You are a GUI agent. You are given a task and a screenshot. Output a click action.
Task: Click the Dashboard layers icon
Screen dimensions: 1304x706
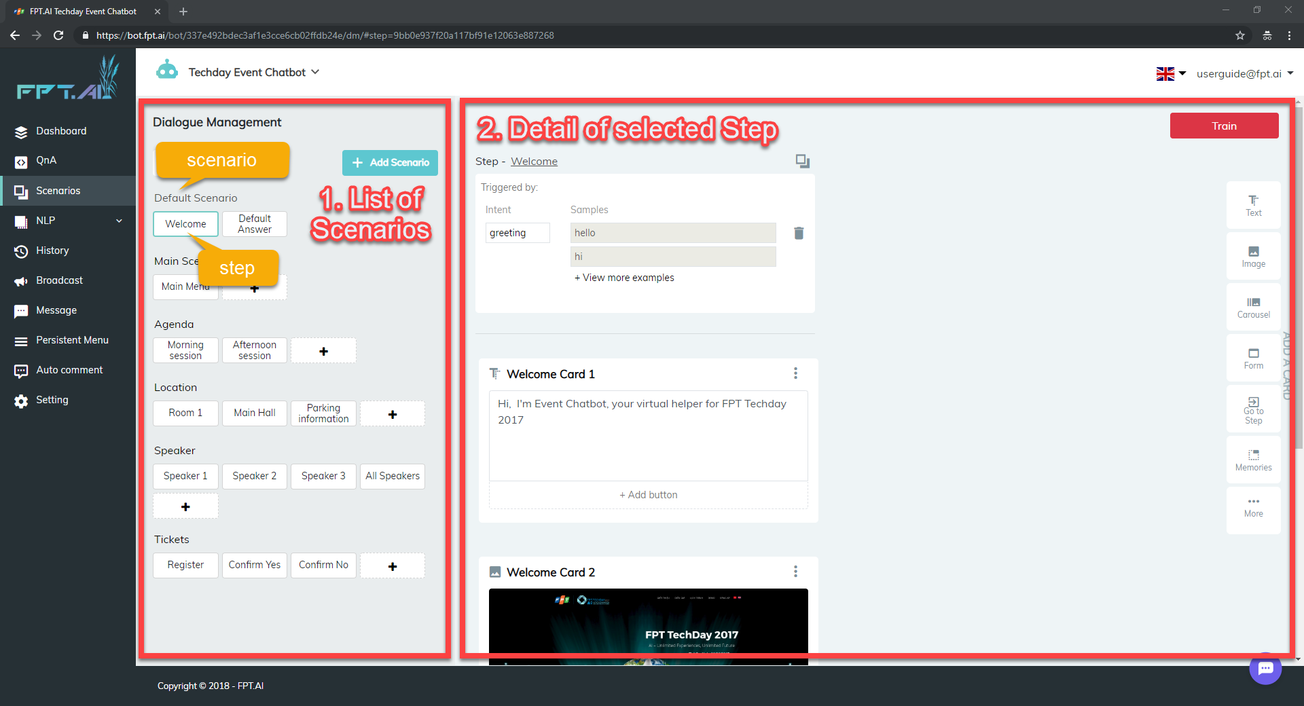(21, 132)
